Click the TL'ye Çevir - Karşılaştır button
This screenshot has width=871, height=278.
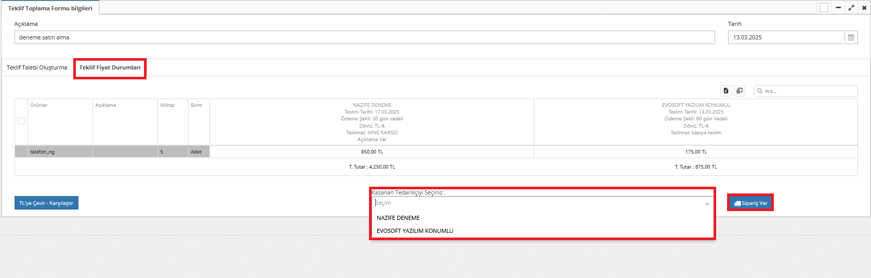[x=46, y=203]
